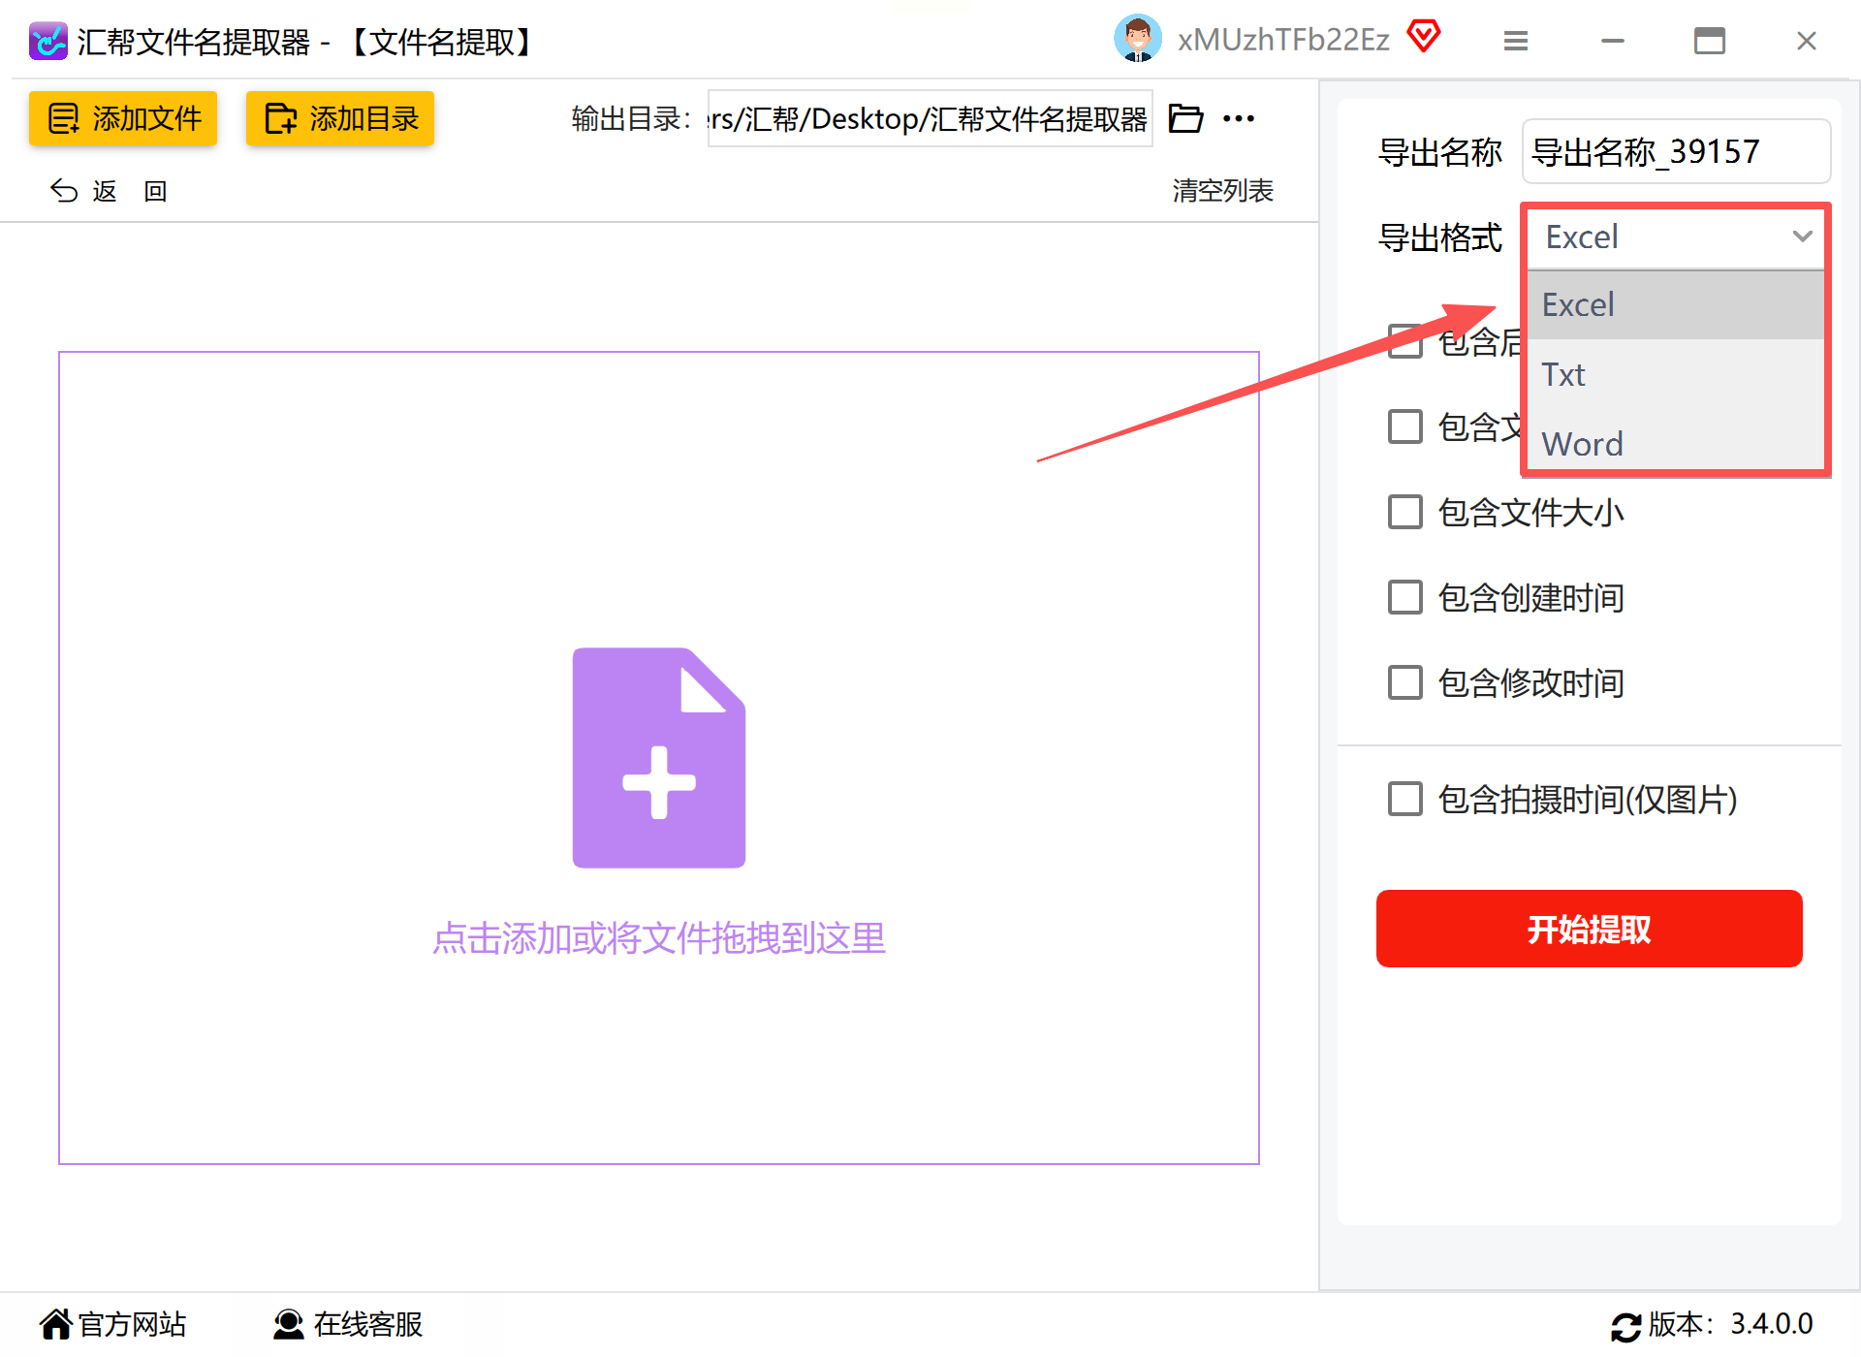
Task: Click the app logo in title bar
Action: click(x=47, y=42)
